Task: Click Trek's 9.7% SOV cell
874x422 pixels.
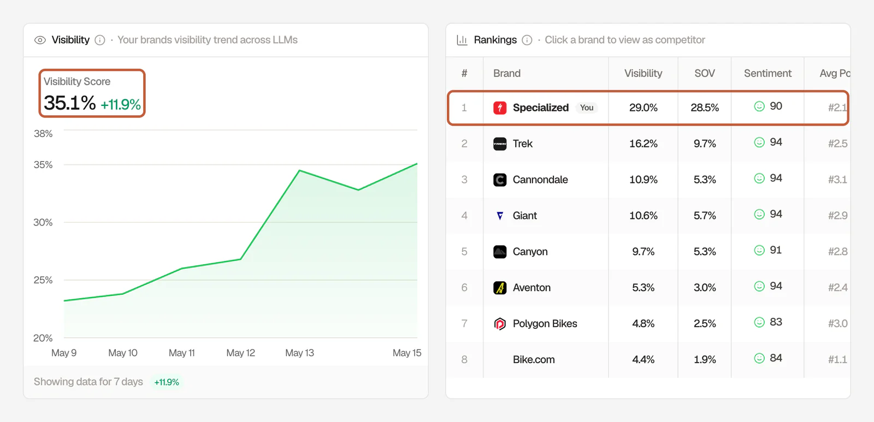Action: (x=705, y=144)
